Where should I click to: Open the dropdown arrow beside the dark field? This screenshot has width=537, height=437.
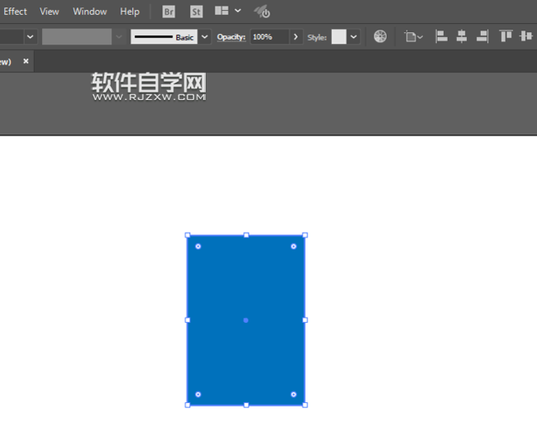(30, 36)
